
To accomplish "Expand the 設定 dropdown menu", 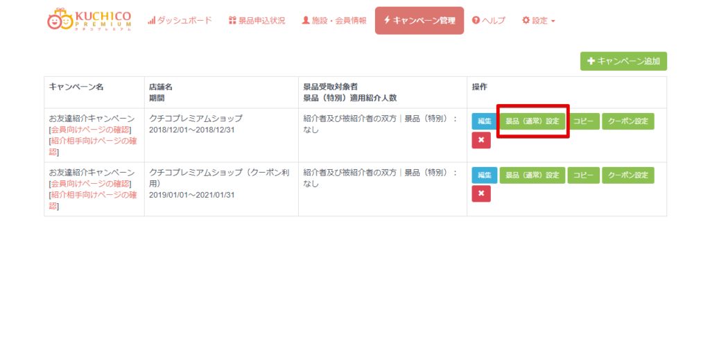I will [539, 21].
